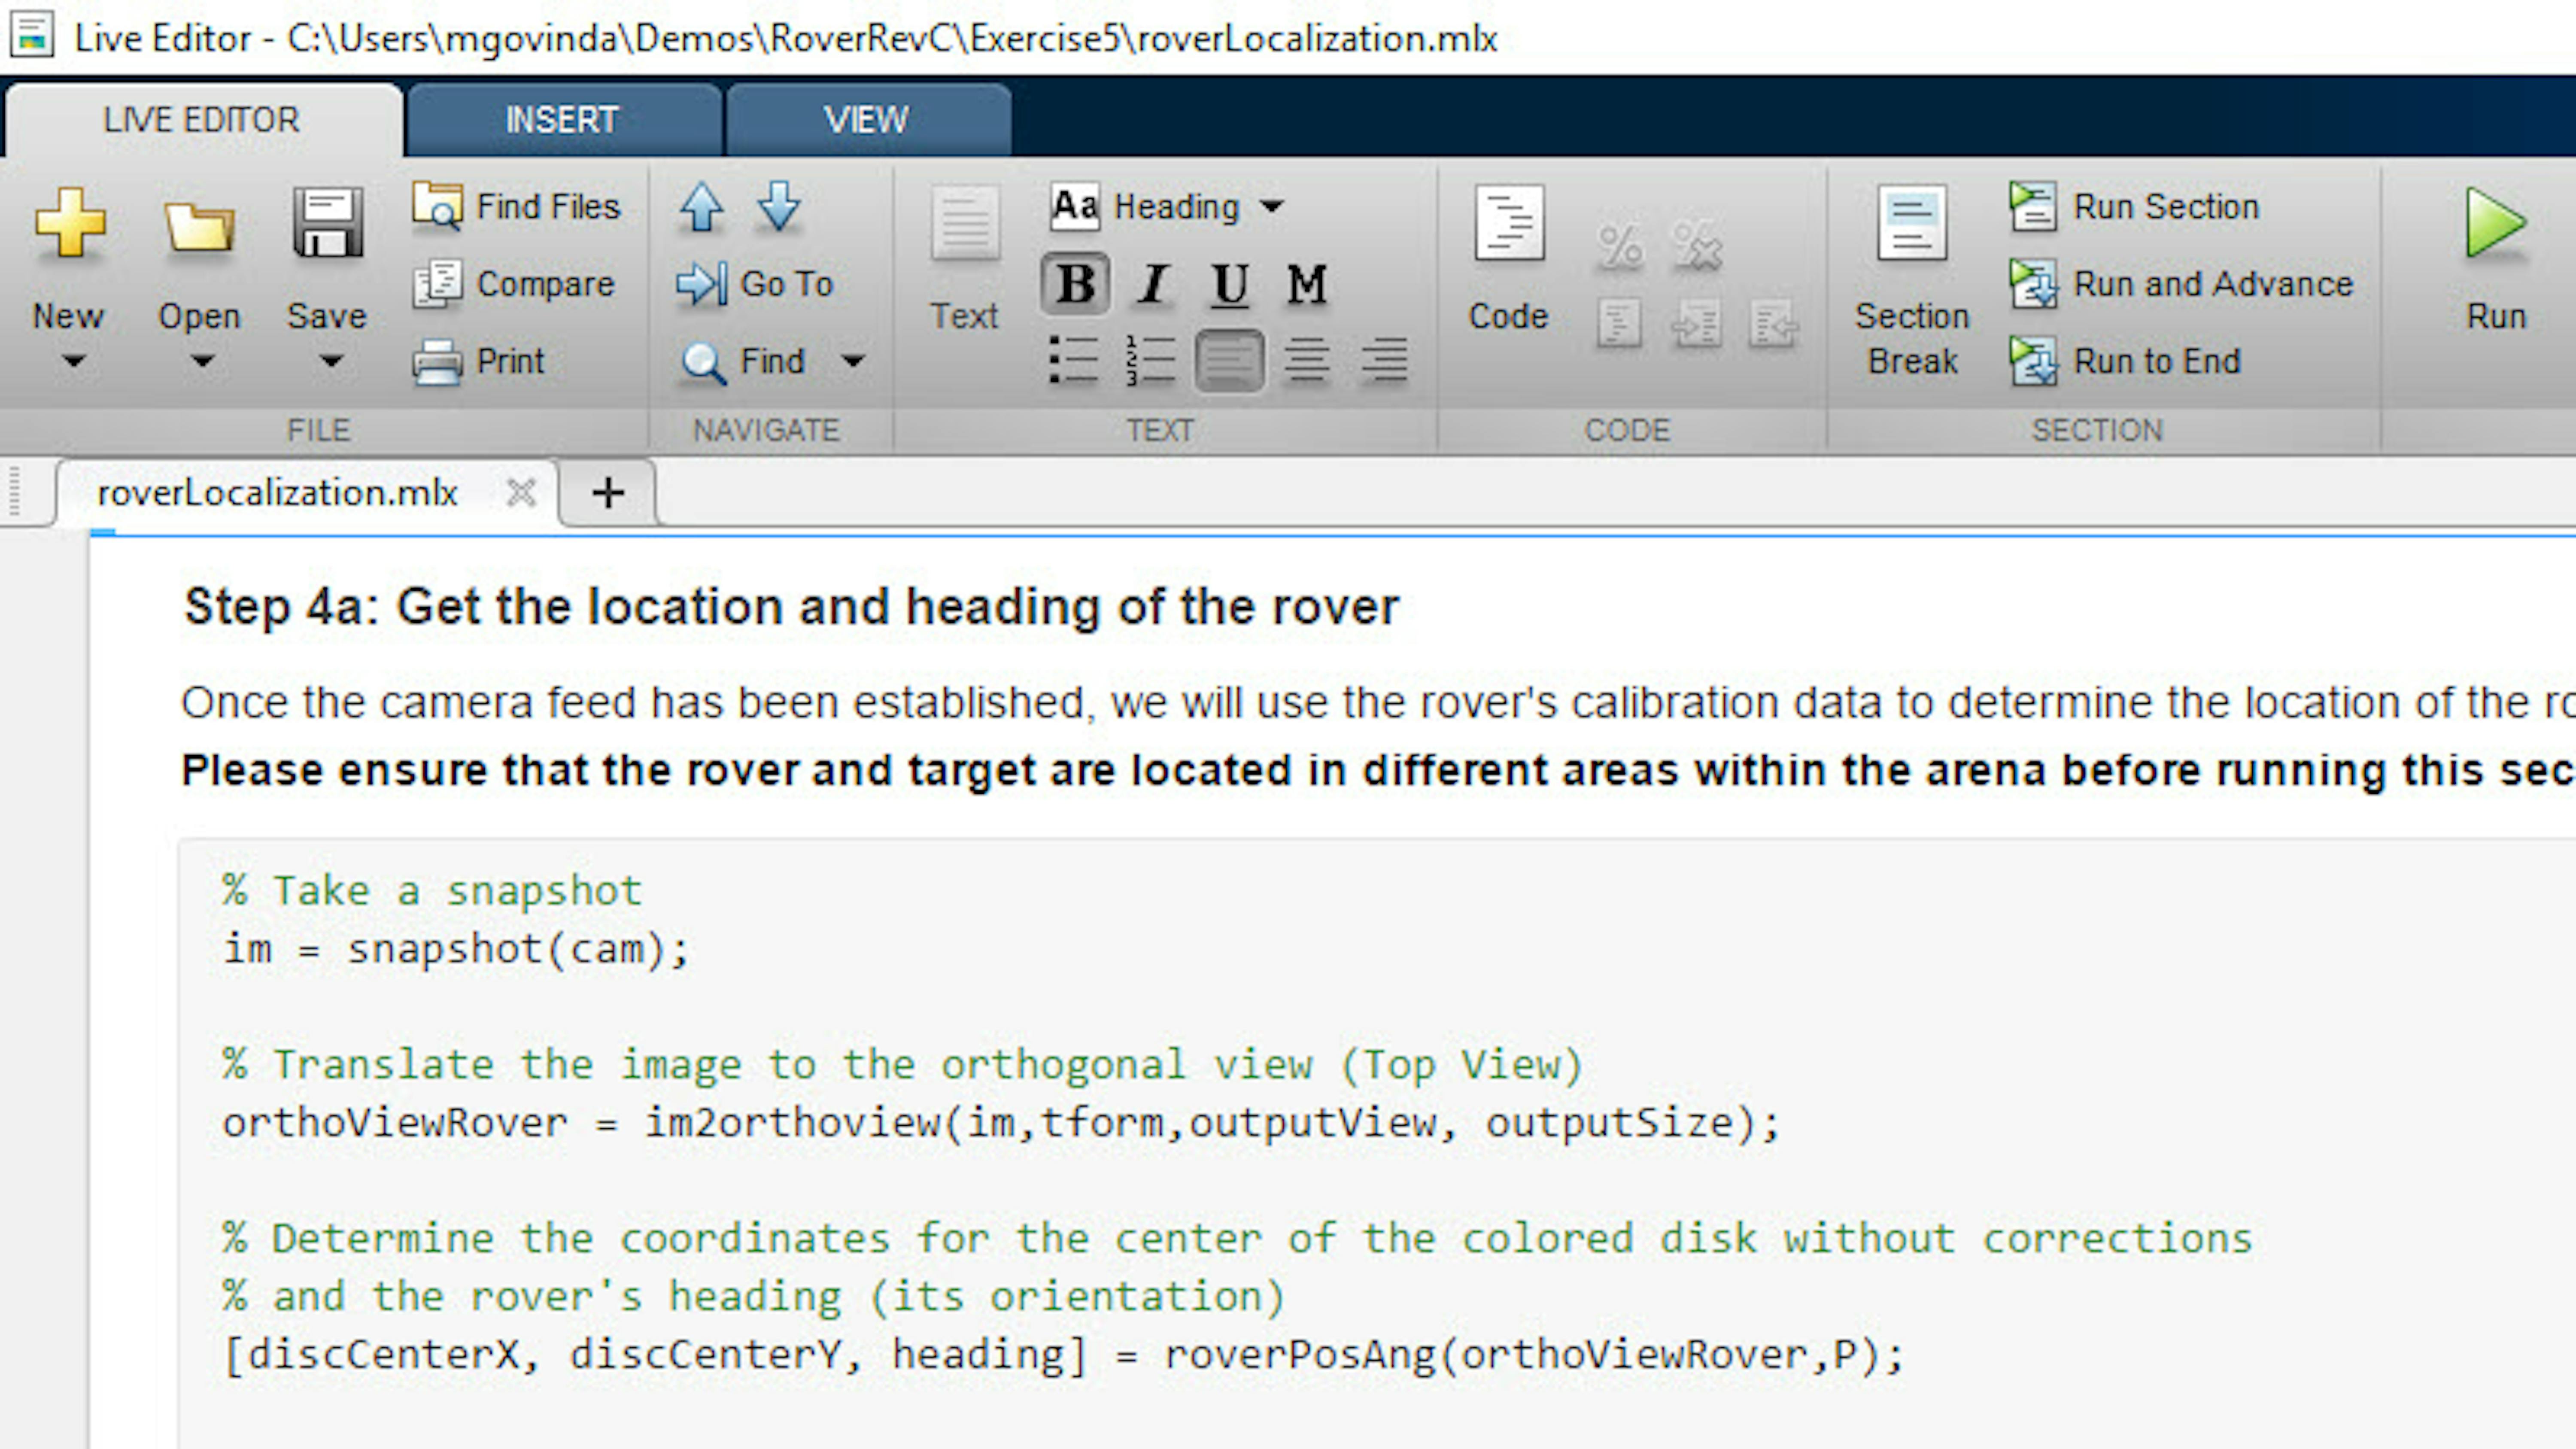Click the Print icon

click(x=437, y=361)
